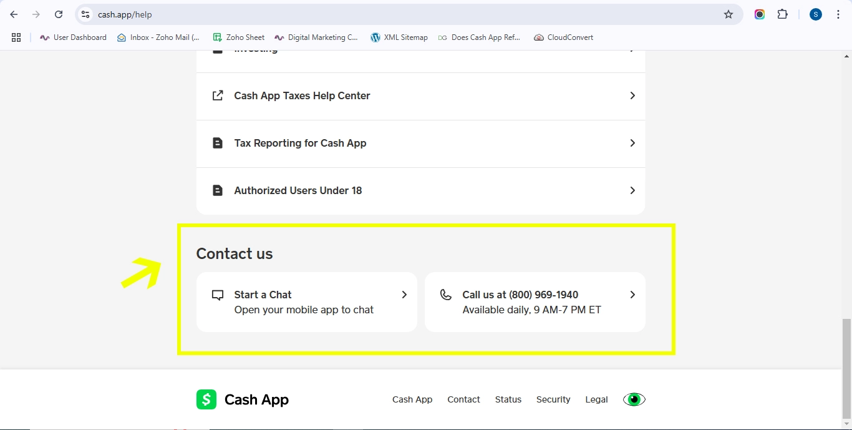The image size is (852, 430).
Task: Open the colorful circular extension icon
Action: (760, 14)
